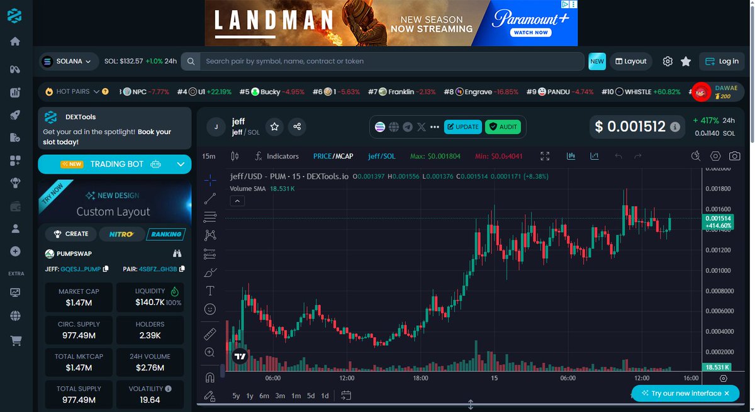Select the 1m time range
755x412 pixels.
coord(296,396)
